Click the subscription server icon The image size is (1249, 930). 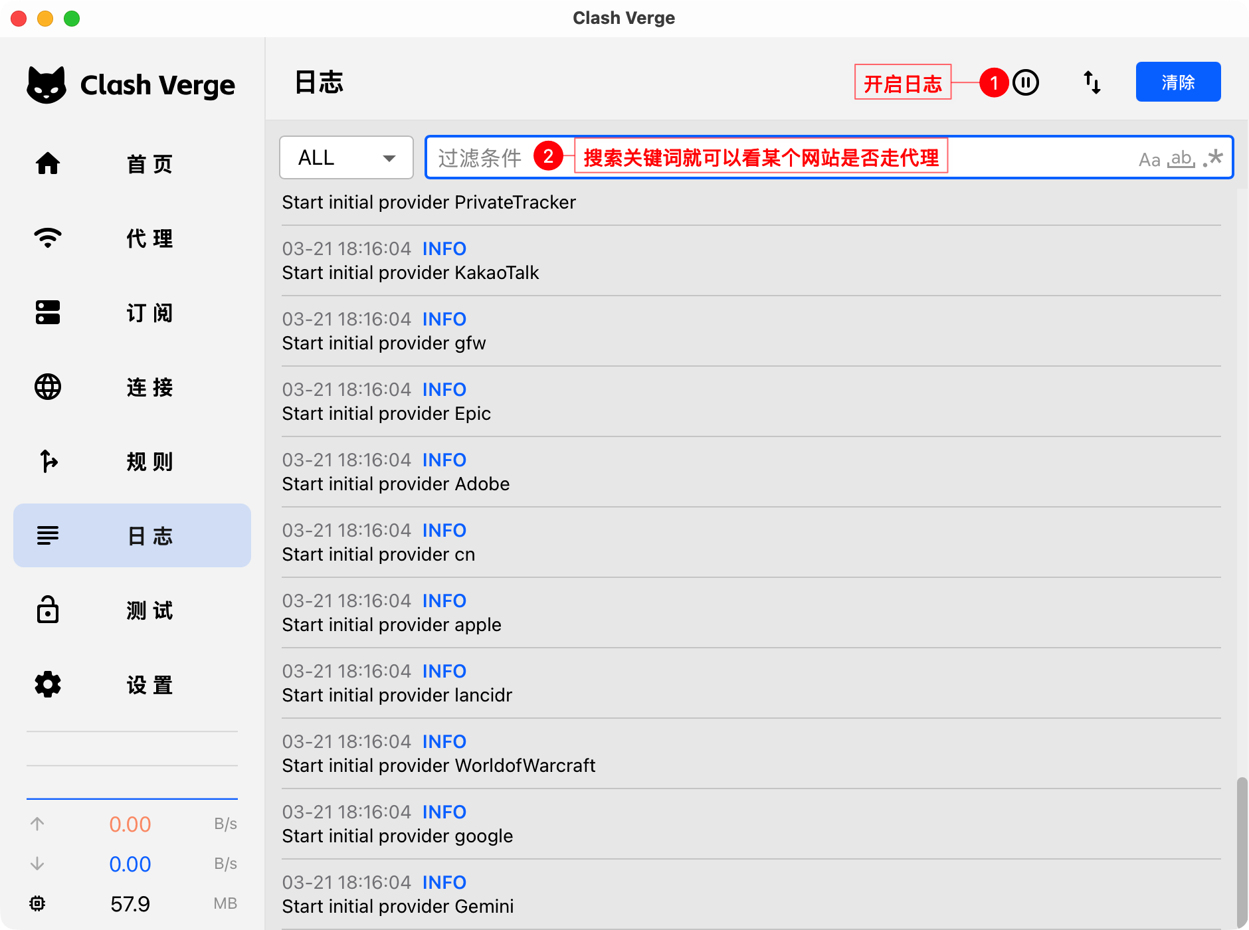[48, 312]
